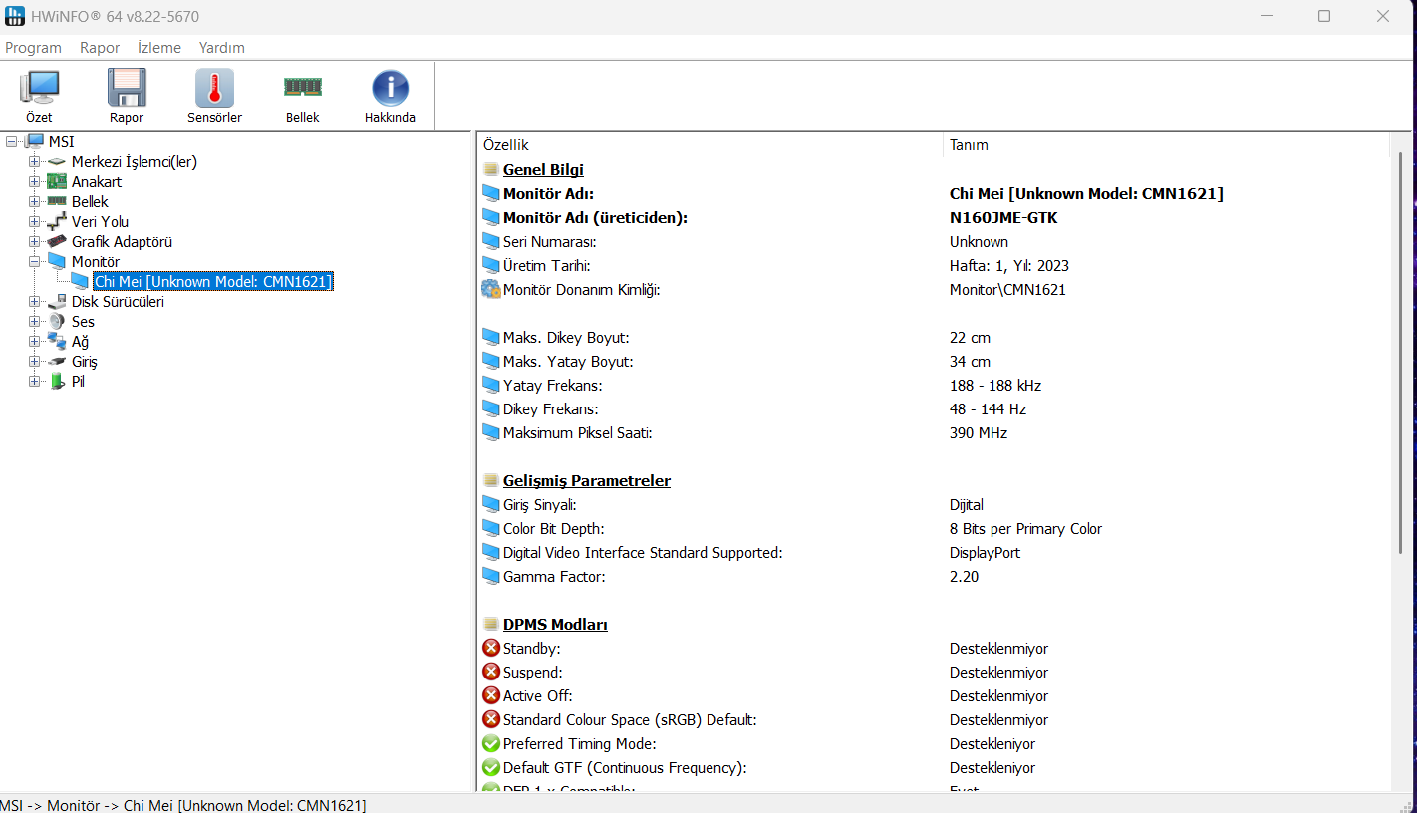Click the vertical scrollbar of details pane
1417x813 pixels.
tap(1401, 354)
